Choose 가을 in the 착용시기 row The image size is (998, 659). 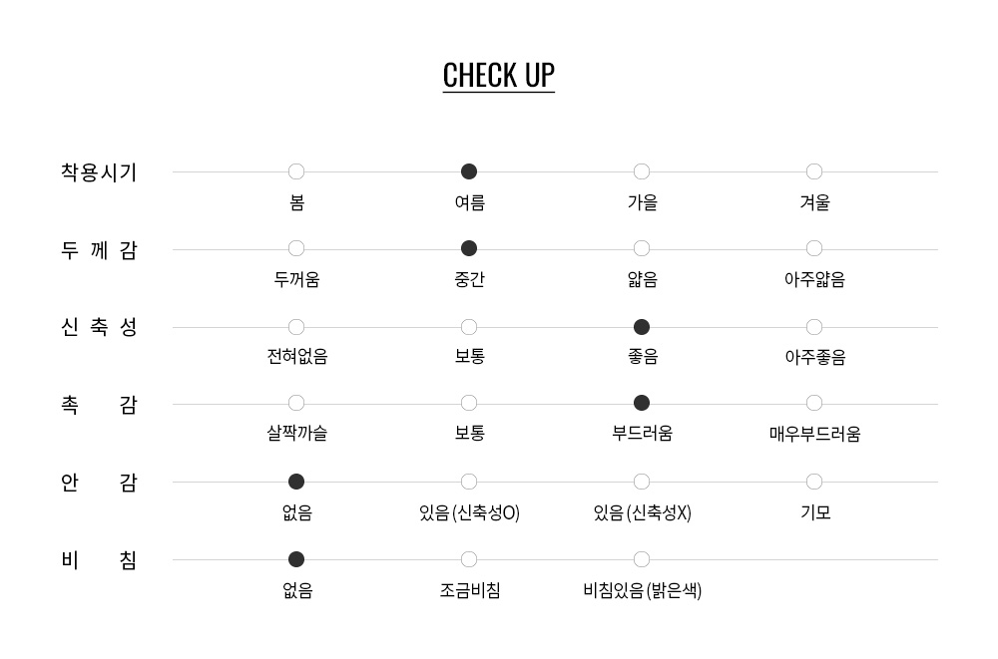coord(642,171)
